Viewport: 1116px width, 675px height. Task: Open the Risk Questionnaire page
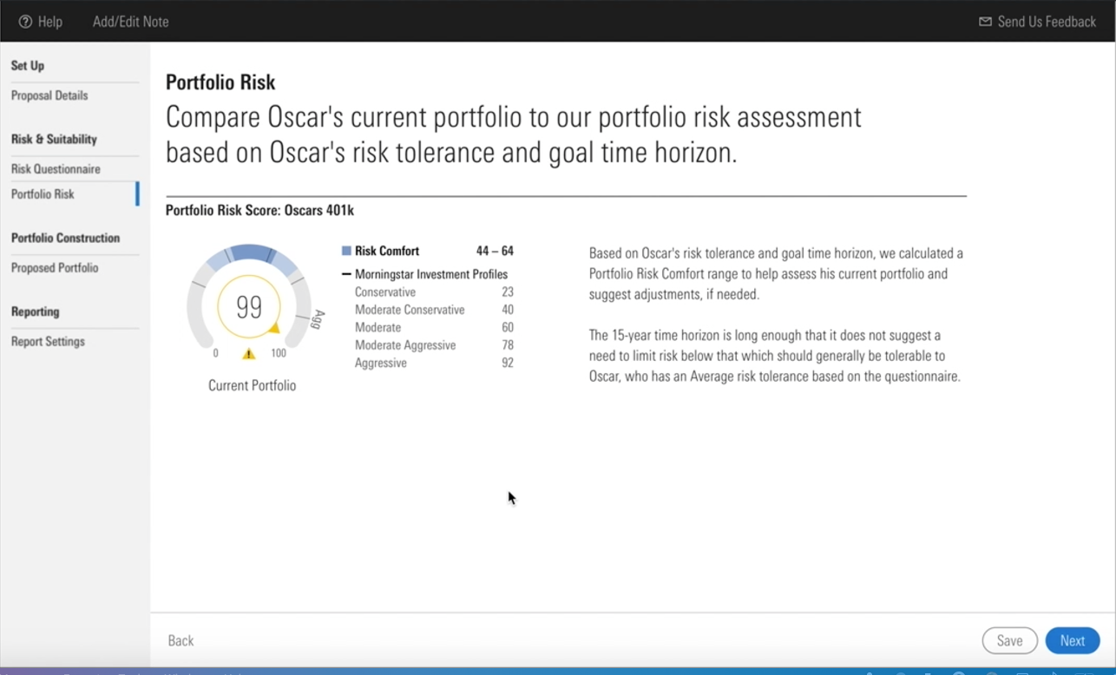tap(56, 169)
